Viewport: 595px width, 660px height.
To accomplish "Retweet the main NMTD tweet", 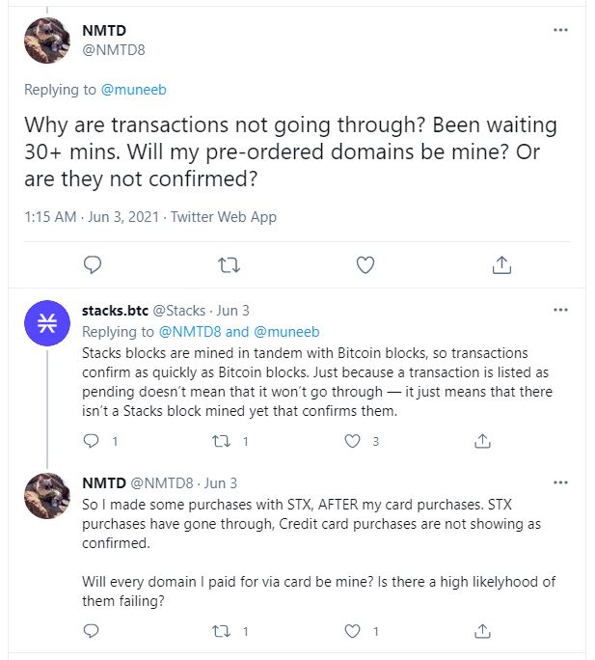I will [x=229, y=263].
